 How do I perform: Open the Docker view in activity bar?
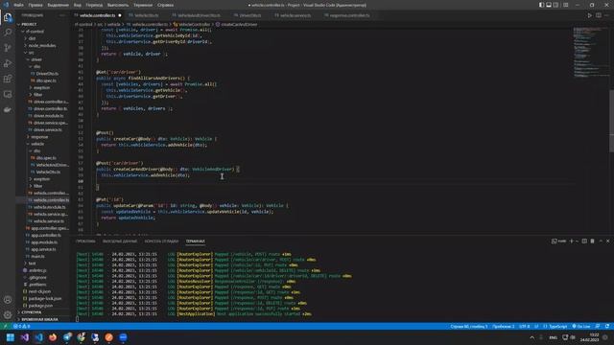[8, 110]
